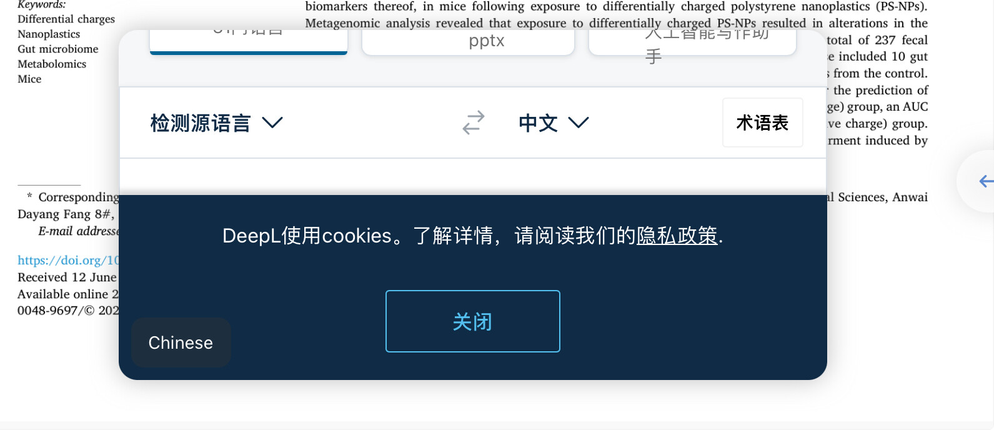Open the 人工智能写作助手 tab
The height and width of the screenshot is (430, 994).
692,42
